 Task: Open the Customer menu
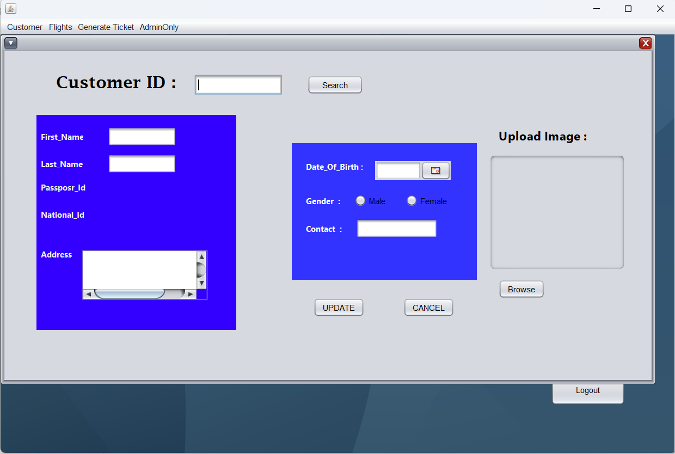click(x=24, y=27)
